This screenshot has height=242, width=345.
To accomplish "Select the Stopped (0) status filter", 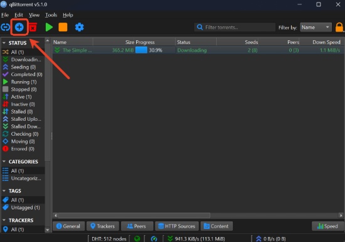I will (23, 89).
